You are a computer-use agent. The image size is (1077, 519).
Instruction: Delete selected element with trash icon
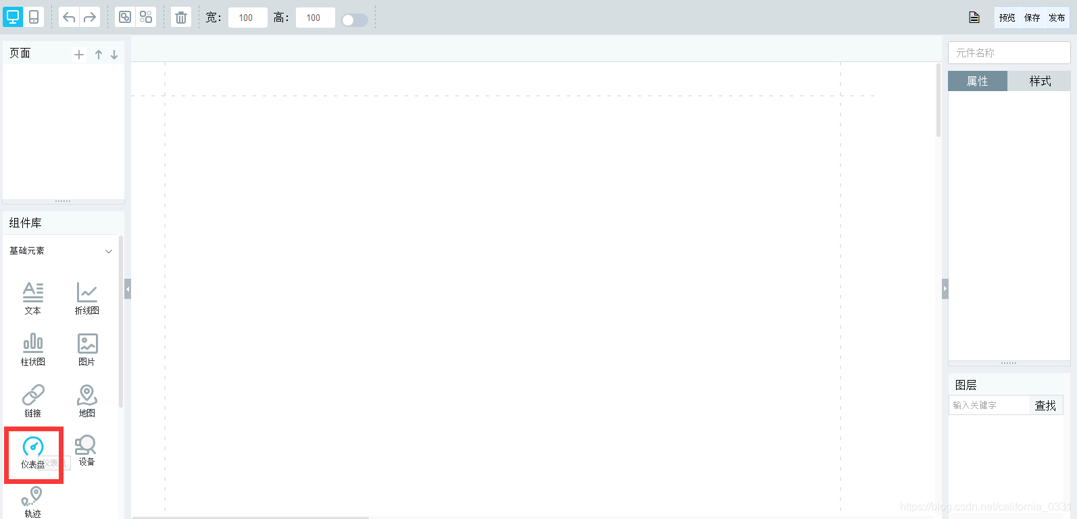(181, 18)
